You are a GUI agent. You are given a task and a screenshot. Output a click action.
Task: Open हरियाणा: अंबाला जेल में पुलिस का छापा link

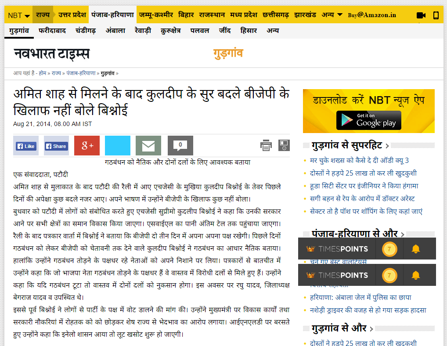pyautogui.click(x=360, y=298)
